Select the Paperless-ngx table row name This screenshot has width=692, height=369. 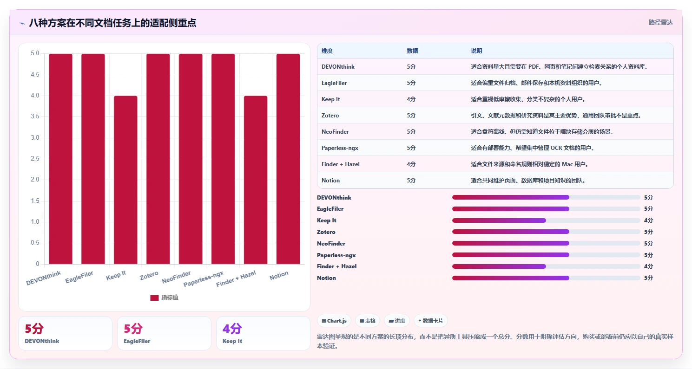point(340,148)
